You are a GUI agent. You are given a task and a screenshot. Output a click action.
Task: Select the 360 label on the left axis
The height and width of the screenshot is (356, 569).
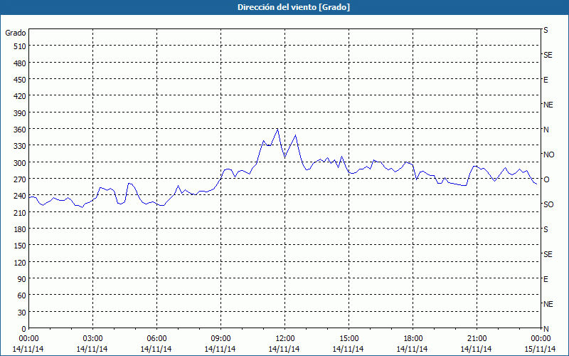coord(20,130)
